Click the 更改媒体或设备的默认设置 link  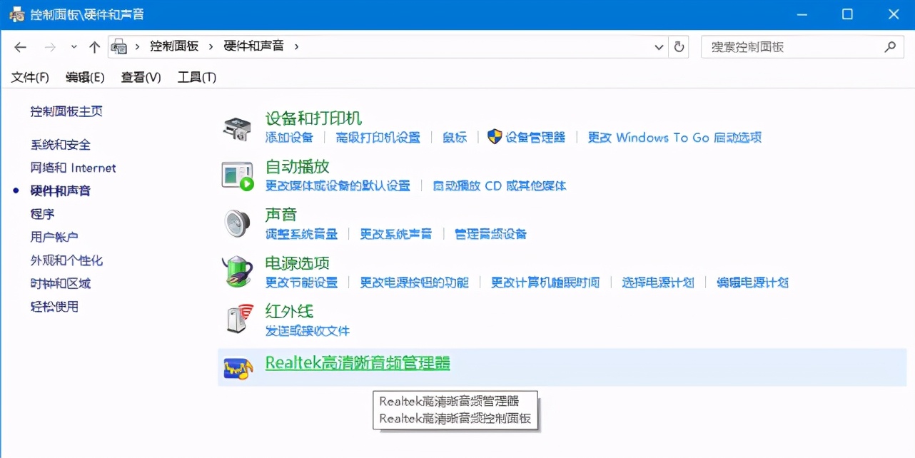coord(338,185)
